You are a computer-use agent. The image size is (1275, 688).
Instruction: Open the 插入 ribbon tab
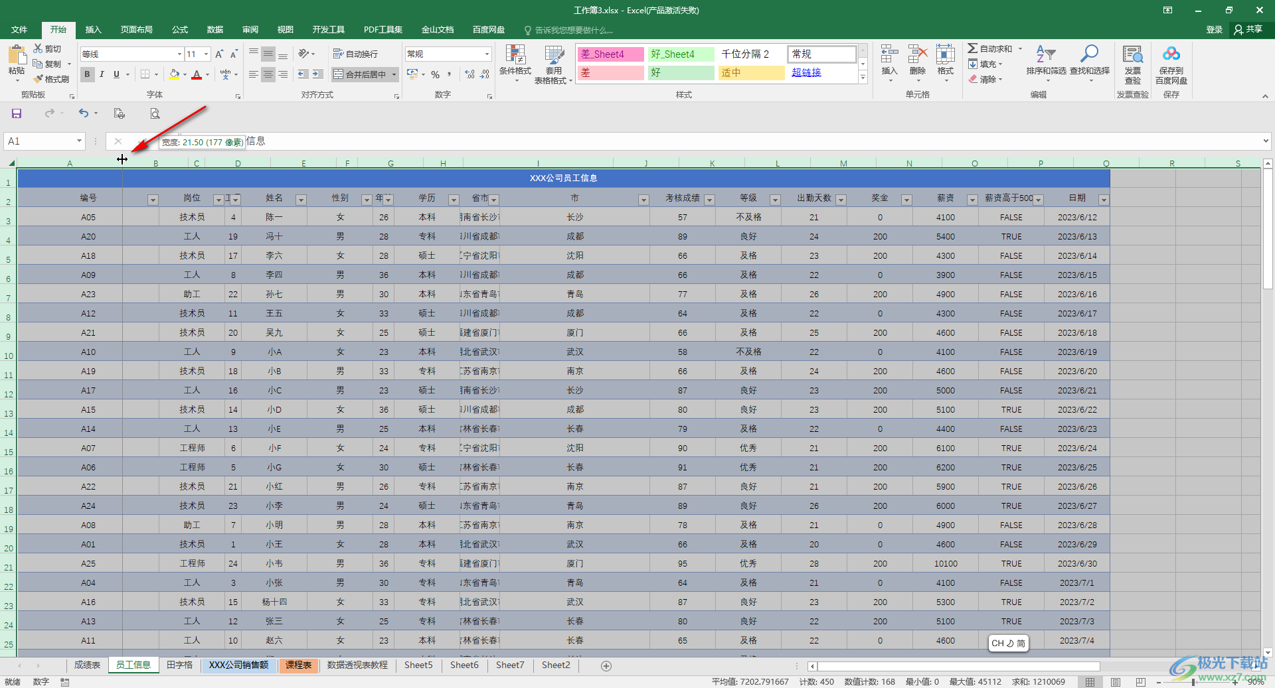93,30
